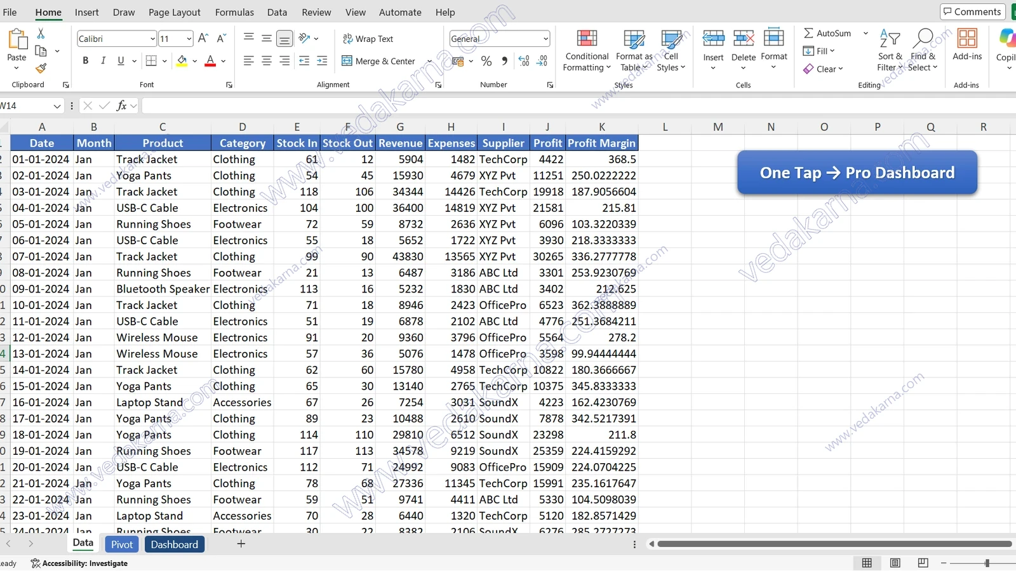
Task: Click Merge & Center button
Action: pyautogui.click(x=379, y=61)
